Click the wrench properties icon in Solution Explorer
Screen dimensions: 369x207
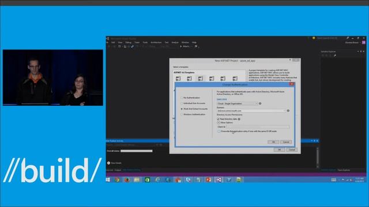[334, 56]
